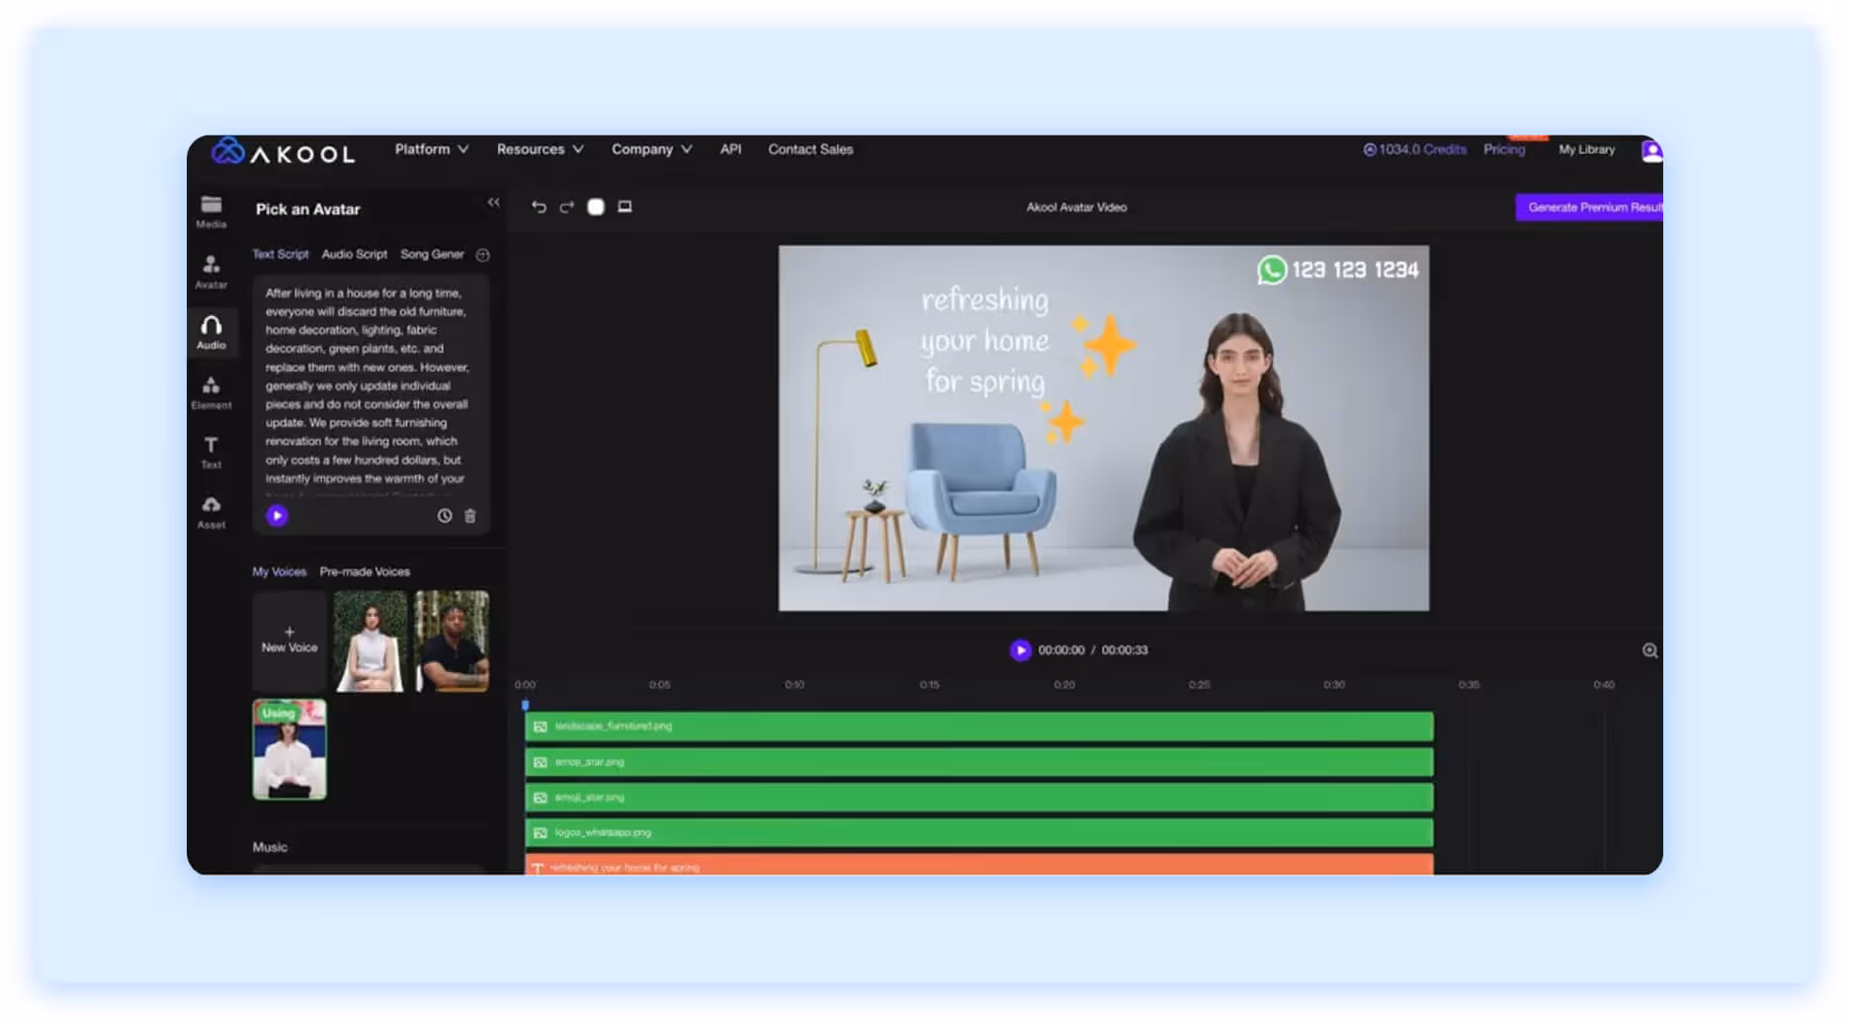The height and width of the screenshot is (1026, 1850).
Task: Switch to the Audio Script tab
Action: [x=354, y=254]
